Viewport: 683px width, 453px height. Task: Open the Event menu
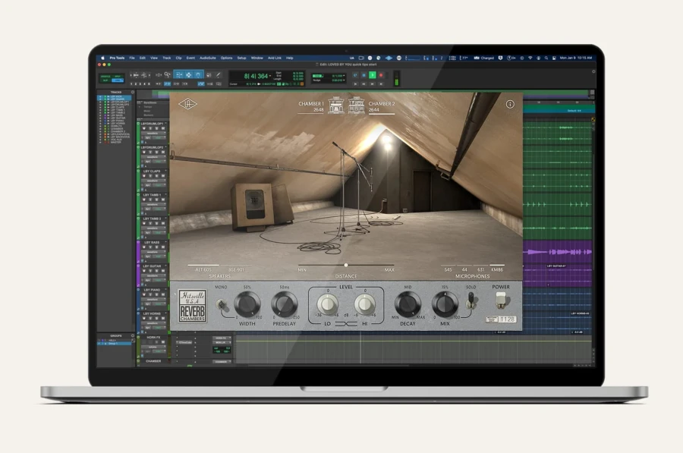[x=190, y=58]
